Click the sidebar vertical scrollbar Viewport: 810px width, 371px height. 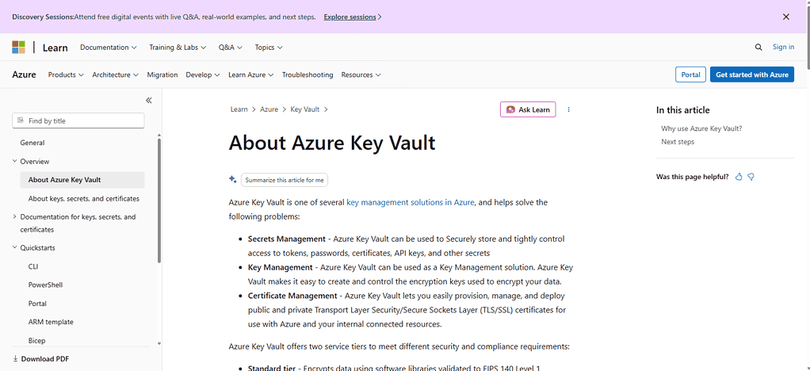(x=159, y=201)
